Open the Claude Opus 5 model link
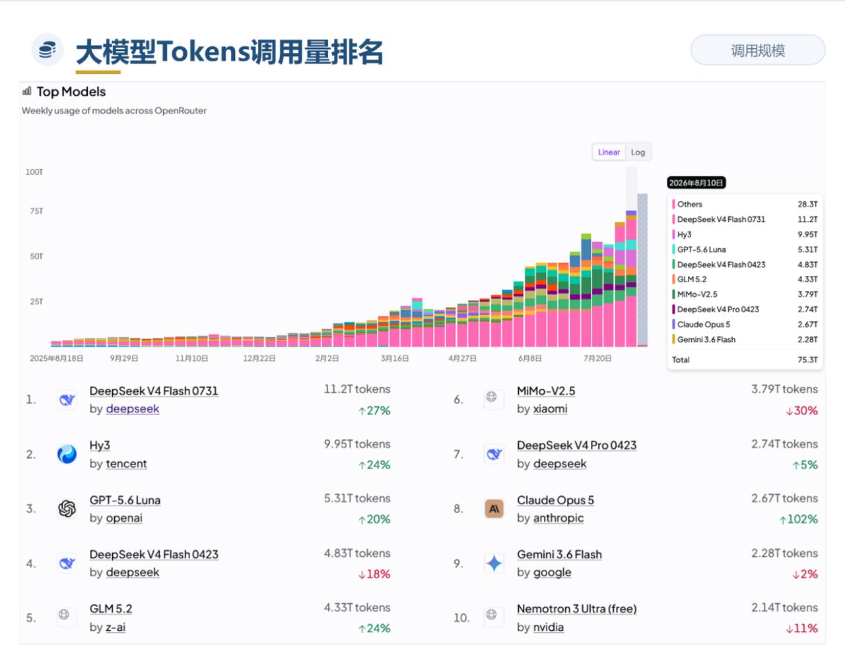This screenshot has width=845, height=648. 555,500
